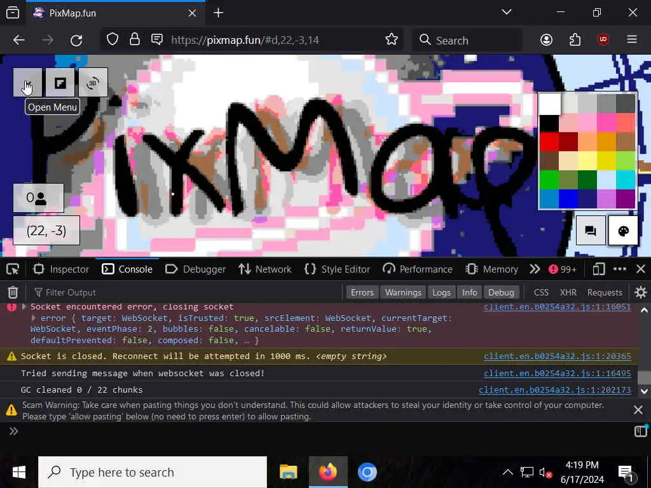Open a new browser tab
651x488 pixels.
click(x=219, y=13)
